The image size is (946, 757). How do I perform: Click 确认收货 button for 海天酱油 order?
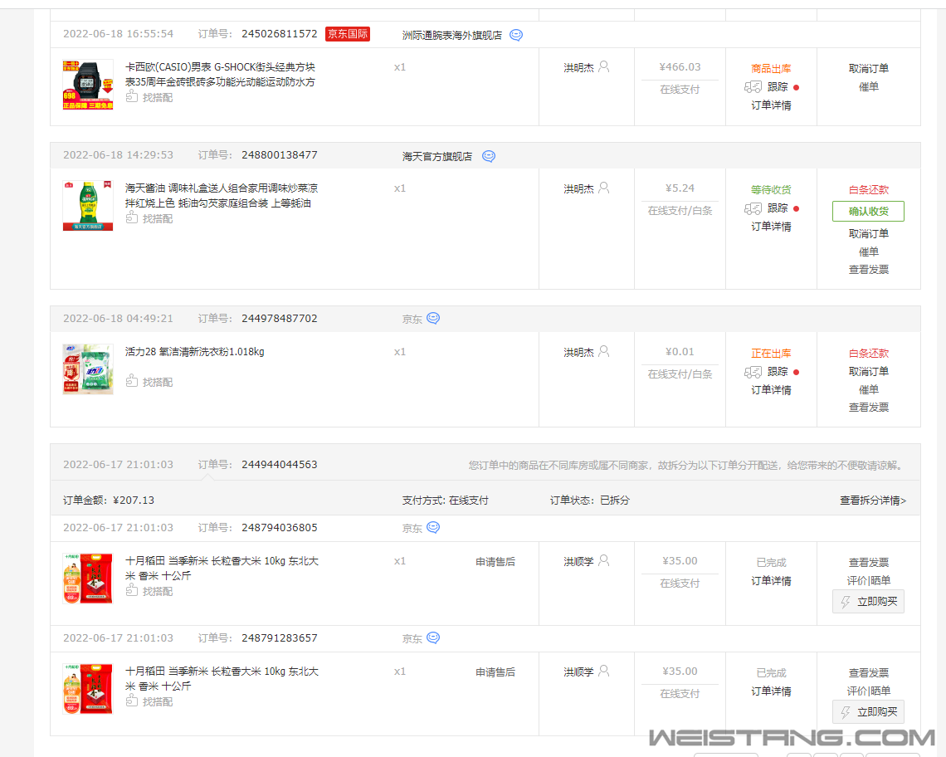pyautogui.click(x=868, y=212)
